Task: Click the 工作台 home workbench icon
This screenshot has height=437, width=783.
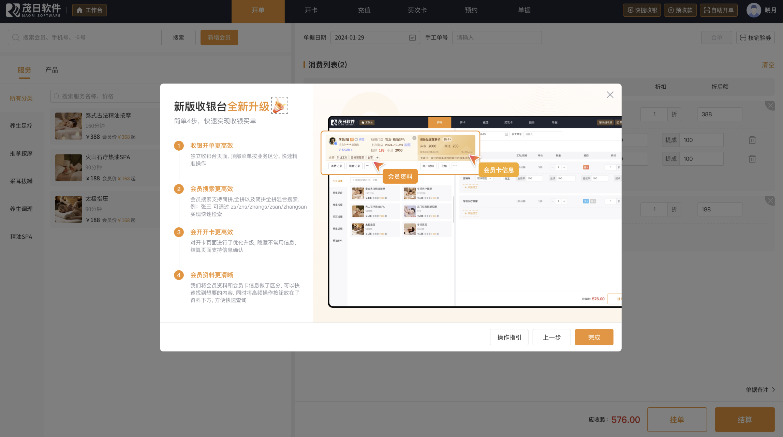Action: coord(80,10)
